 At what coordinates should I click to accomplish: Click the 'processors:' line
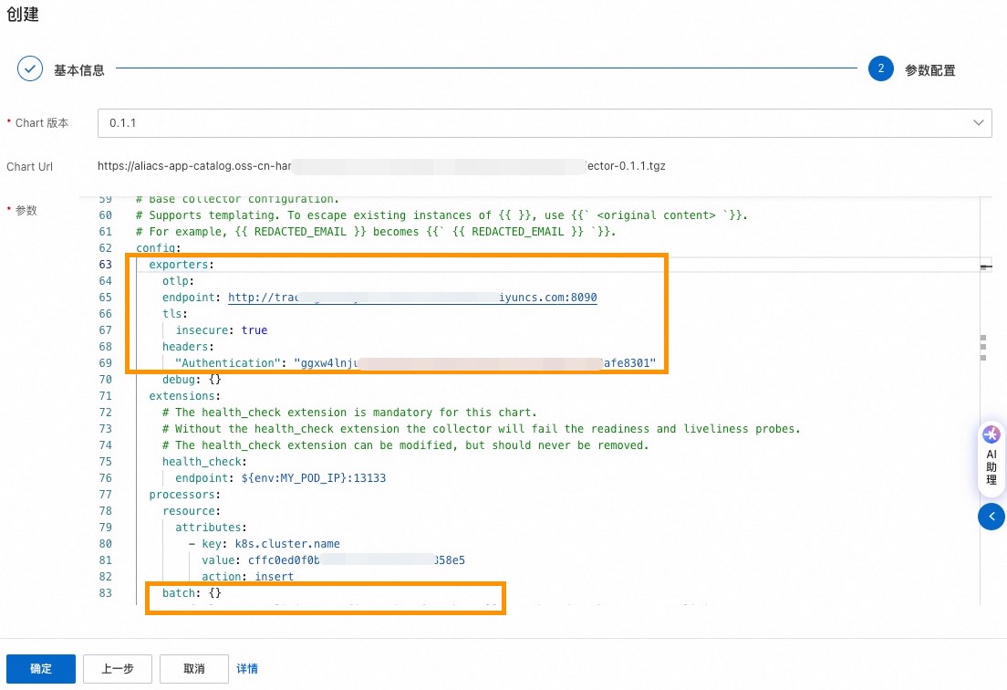[x=185, y=495]
